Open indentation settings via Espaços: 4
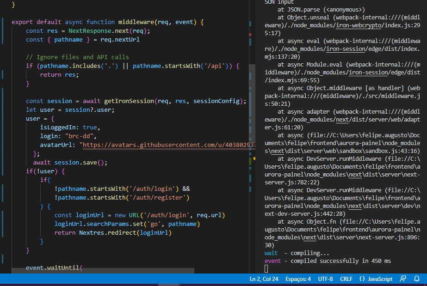The height and width of the screenshot is (286, 427). 298,279
